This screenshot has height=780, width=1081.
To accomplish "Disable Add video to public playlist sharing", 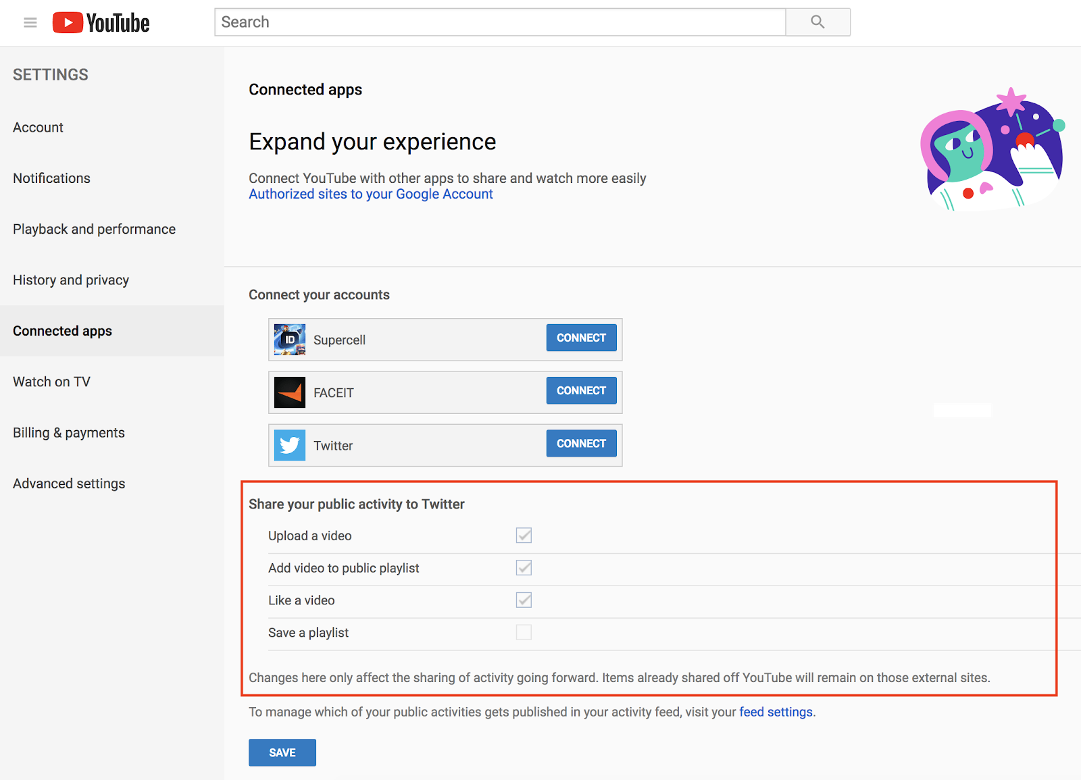I will (x=524, y=567).
